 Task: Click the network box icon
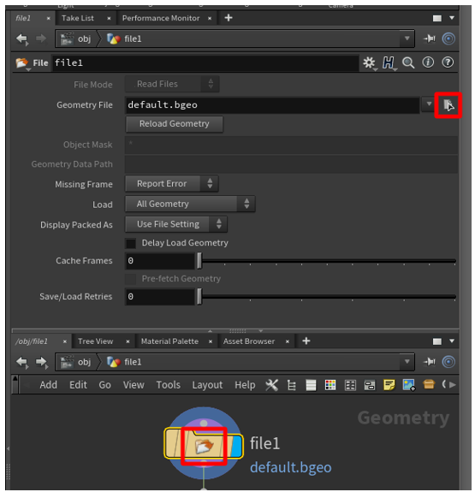click(x=370, y=385)
